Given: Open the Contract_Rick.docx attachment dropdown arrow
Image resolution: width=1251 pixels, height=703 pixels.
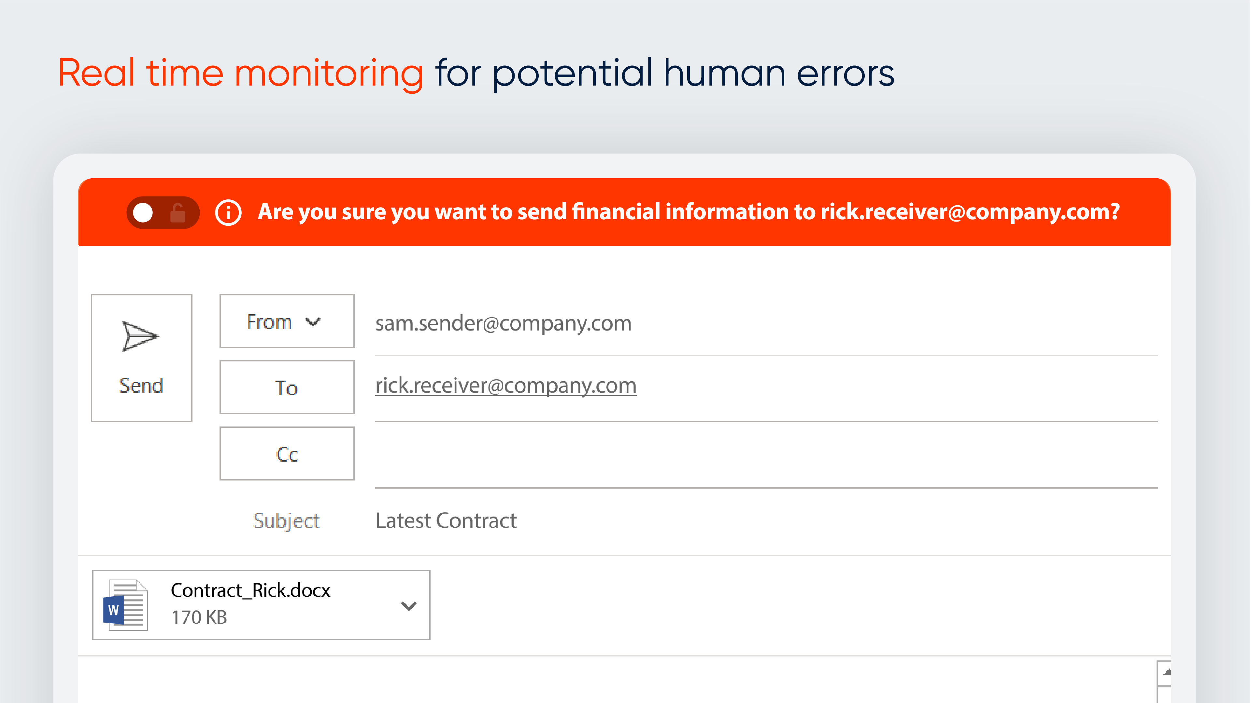Looking at the screenshot, I should tap(408, 605).
